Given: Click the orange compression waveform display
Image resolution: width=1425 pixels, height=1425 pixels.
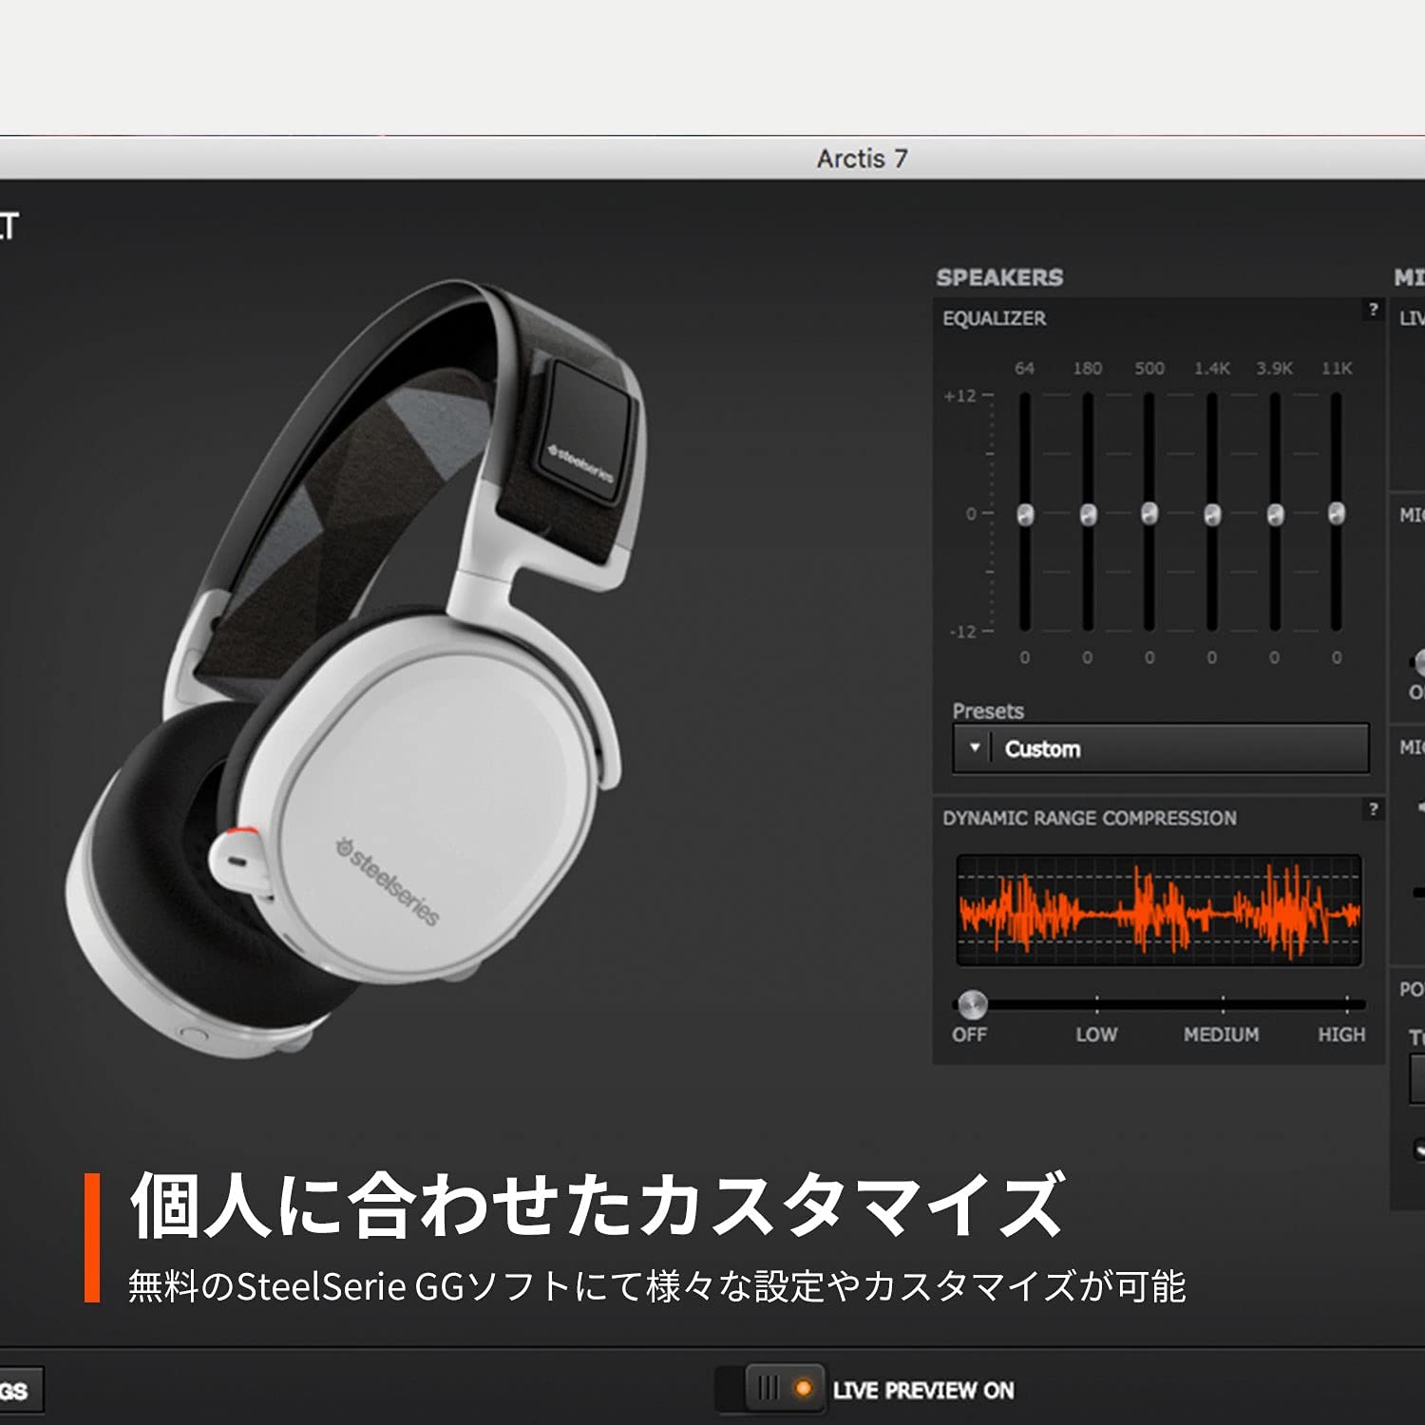Looking at the screenshot, I should [x=1159, y=910].
